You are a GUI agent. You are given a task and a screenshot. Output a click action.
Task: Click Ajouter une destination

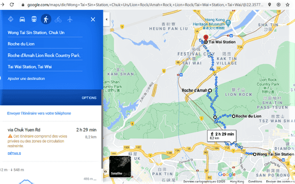click(26, 79)
